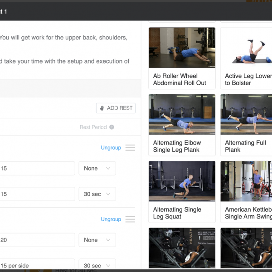Select Alternating Full Plank exercise thumbnail

(x=246, y=114)
